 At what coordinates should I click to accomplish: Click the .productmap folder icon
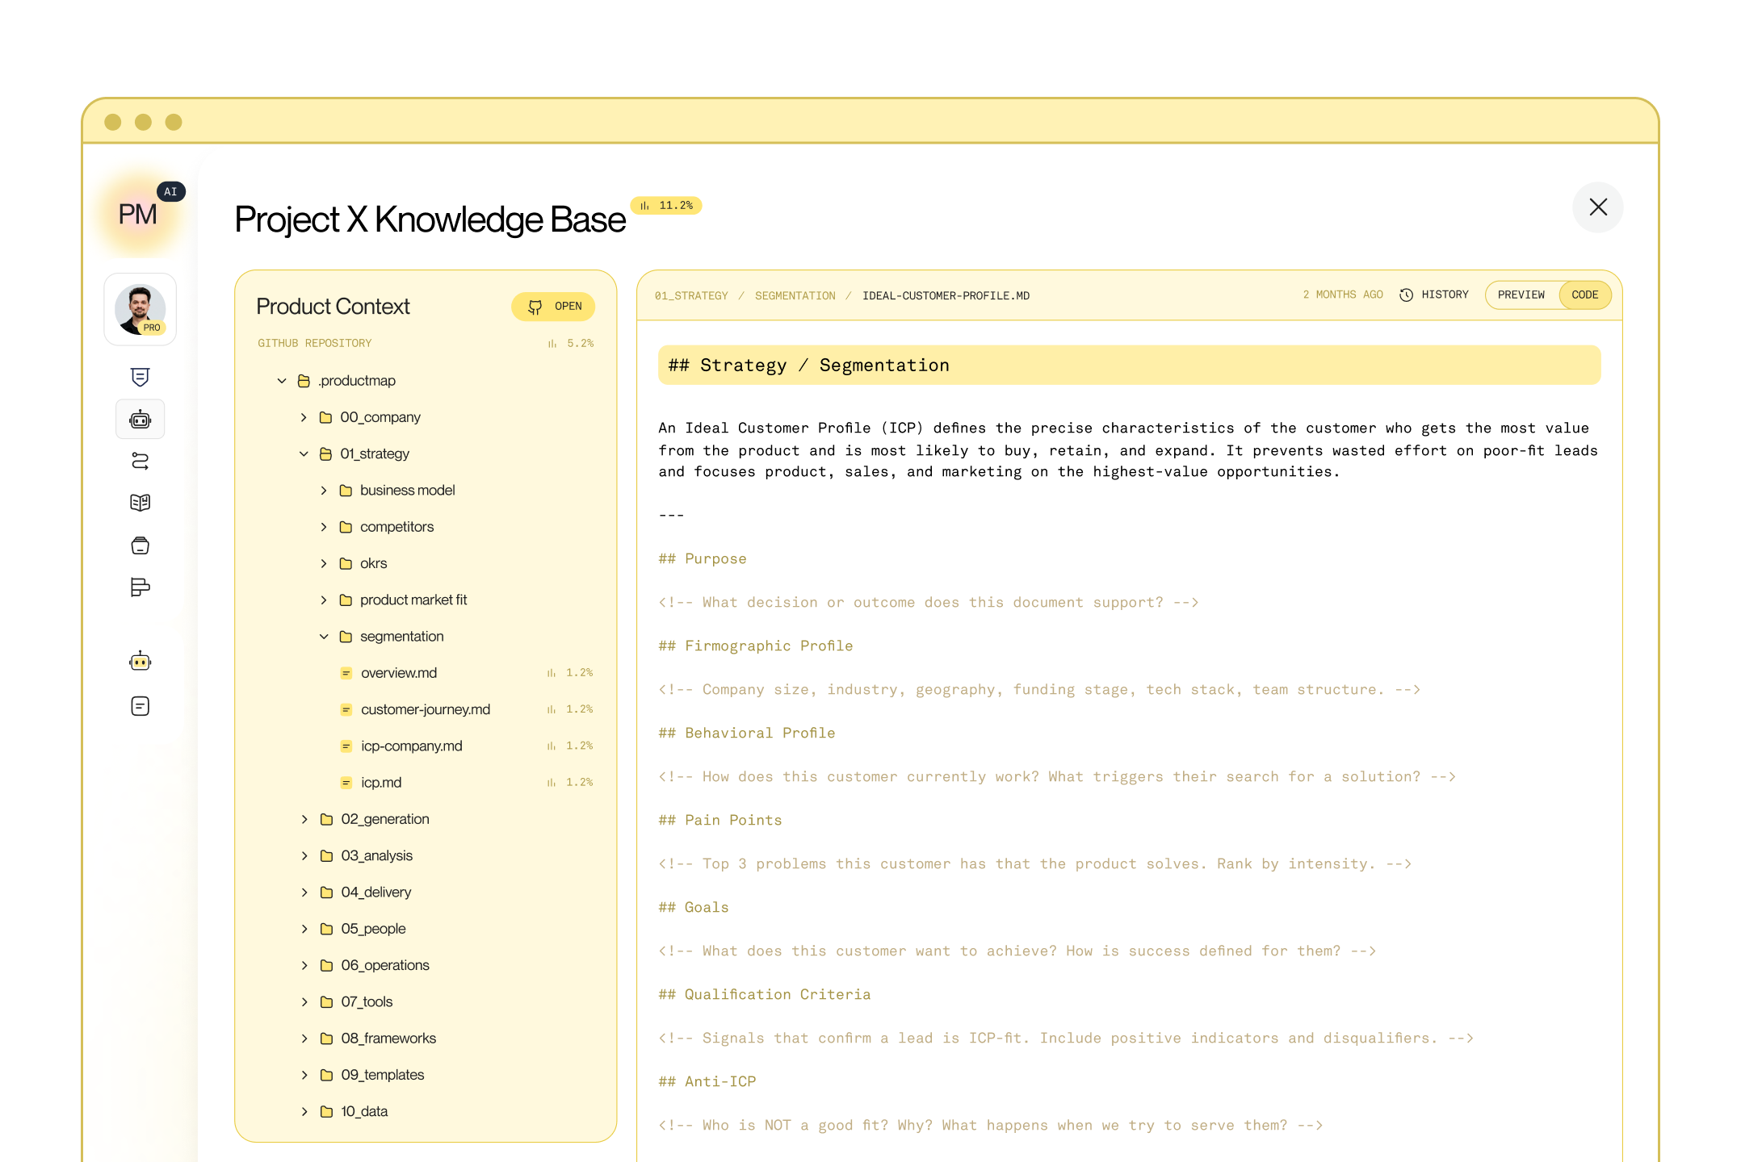point(304,381)
